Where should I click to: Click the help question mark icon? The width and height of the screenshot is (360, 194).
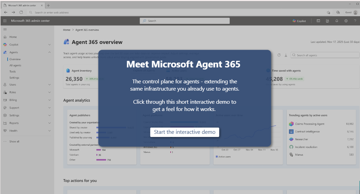click(x=355, y=21)
